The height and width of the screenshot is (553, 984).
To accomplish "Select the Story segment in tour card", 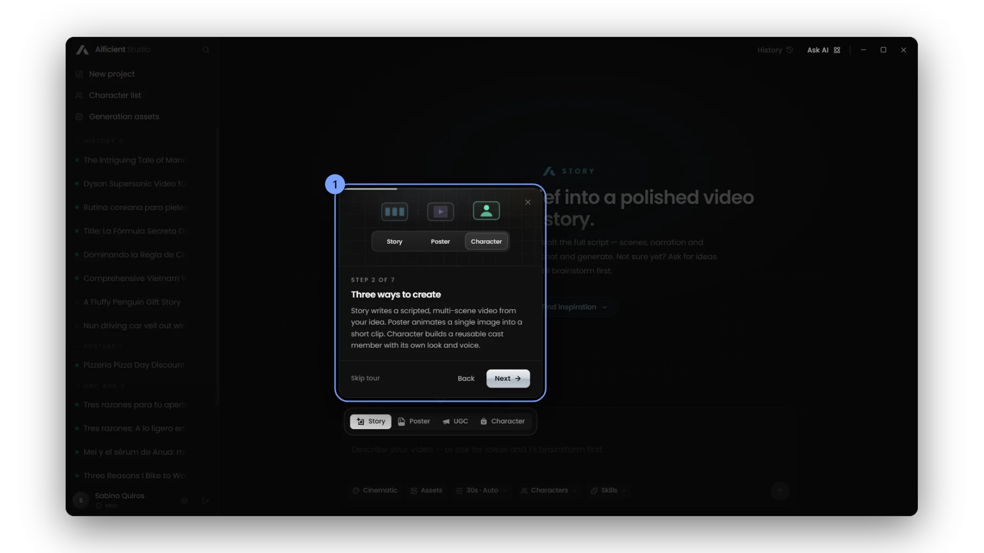I will (x=395, y=242).
